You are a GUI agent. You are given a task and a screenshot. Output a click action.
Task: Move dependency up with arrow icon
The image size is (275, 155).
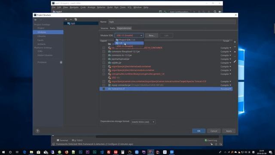pyautogui.click(x=235, y=52)
